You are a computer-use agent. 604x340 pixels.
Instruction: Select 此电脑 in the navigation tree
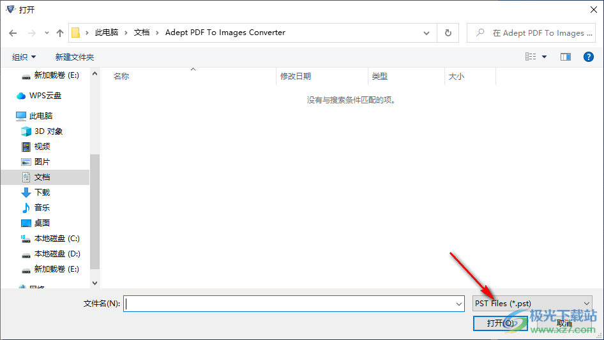pyautogui.click(x=34, y=116)
